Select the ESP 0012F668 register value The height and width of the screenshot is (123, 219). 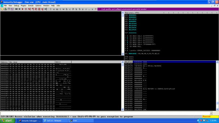click(132, 24)
